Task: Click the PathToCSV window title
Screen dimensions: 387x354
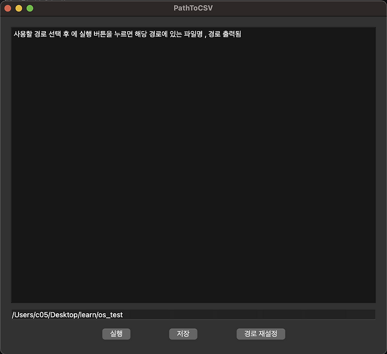Action: 193,8
